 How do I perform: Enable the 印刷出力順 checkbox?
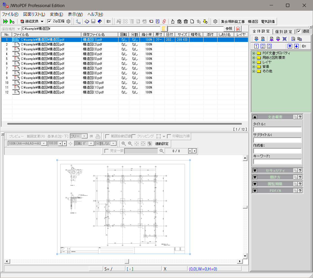(x=169, y=136)
